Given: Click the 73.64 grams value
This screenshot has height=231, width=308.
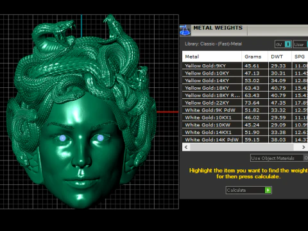Looking at the screenshot, I should [252, 103].
